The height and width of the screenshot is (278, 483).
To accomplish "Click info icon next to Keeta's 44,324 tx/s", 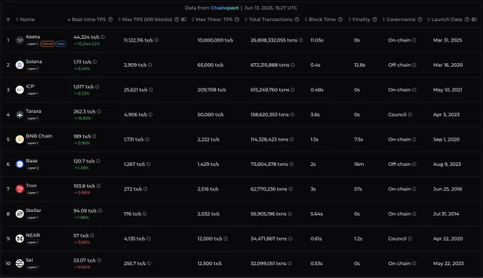I will (103, 37).
